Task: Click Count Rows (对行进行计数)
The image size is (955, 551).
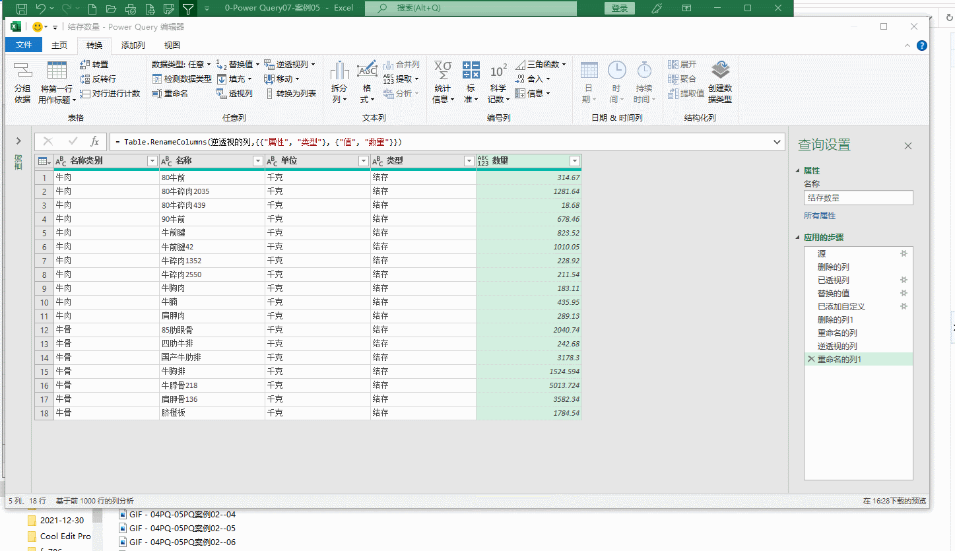Action: pos(110,94)
